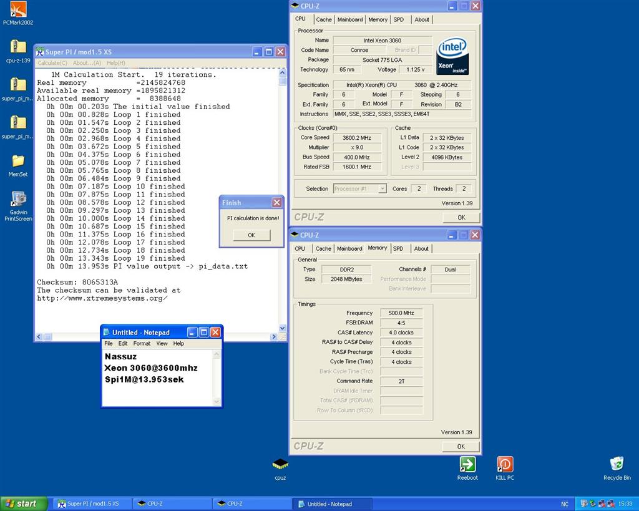Screen dimensions: 639x511
Task: Open the Windows start menu
Action: point(24,504)
